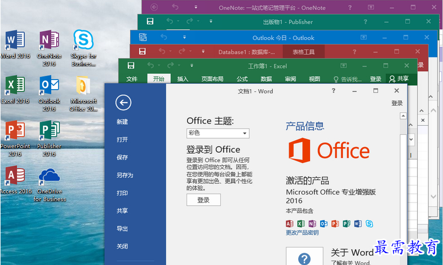This screenshot has height=265, width=443.
Task: Open the Excel 2016 desktop shortcut
Action: (x=15, y=89)
